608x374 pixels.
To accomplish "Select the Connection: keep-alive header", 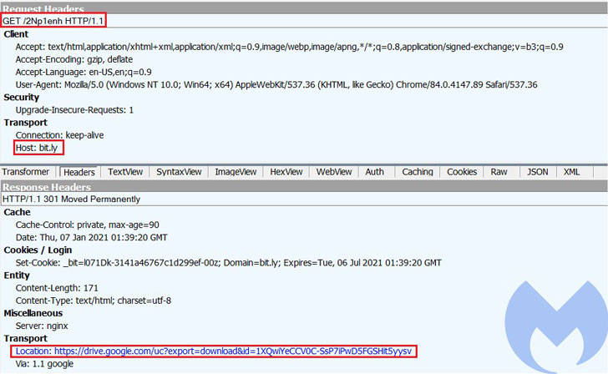I will coord(60,135).
